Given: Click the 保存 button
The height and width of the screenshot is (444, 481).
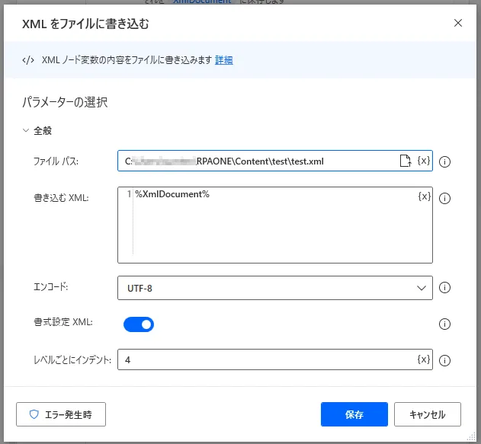Looking at the screenshot, I should (354, 414).
